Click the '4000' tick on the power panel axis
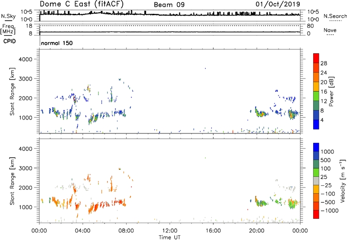The image size is (347, 240). tap(25, 59)
